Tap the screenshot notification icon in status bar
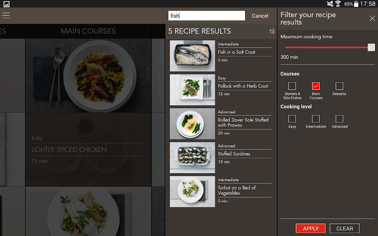The height and width of the screenshot is (236, 378). (x=7, y=4)
